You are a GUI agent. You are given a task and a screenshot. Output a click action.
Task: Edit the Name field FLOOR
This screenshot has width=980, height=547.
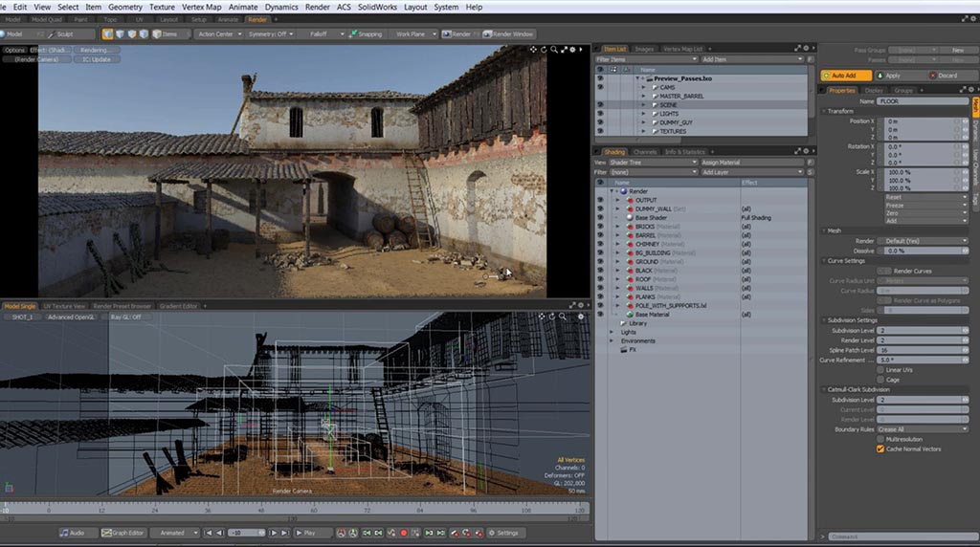point(923,101)
